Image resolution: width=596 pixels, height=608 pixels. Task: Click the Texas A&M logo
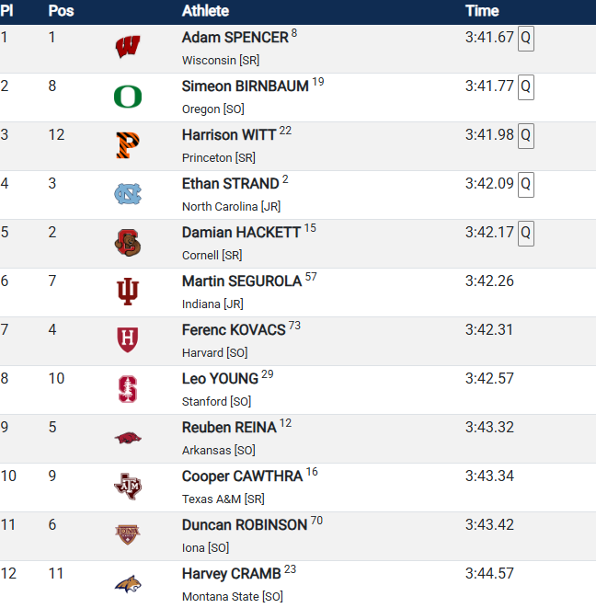click(x=128, y=487)
